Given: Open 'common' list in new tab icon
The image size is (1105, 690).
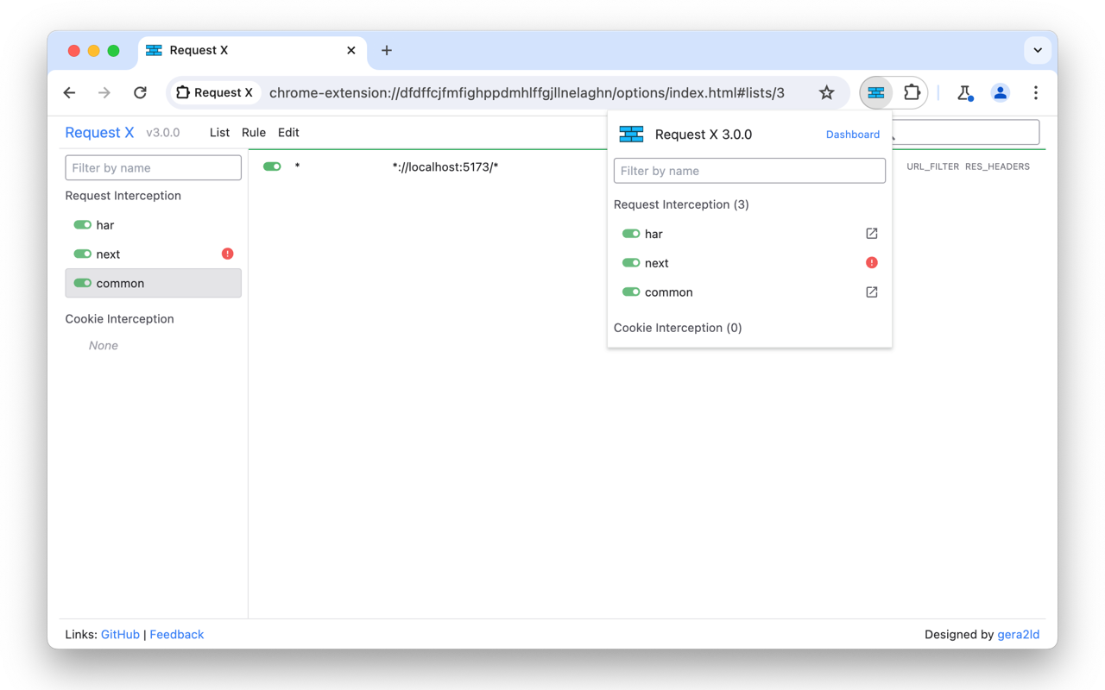Looking at the screenshot, I should click(x=872, y=292).
